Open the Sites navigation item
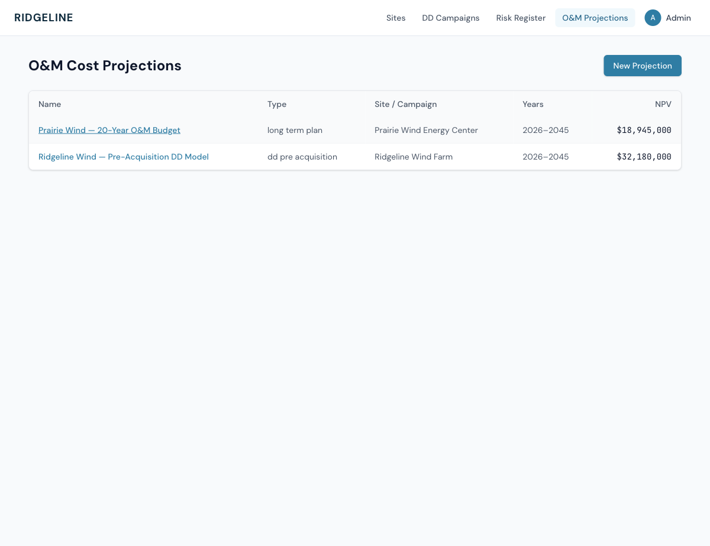Screen dimensions: 710x546 pos(396,18)
